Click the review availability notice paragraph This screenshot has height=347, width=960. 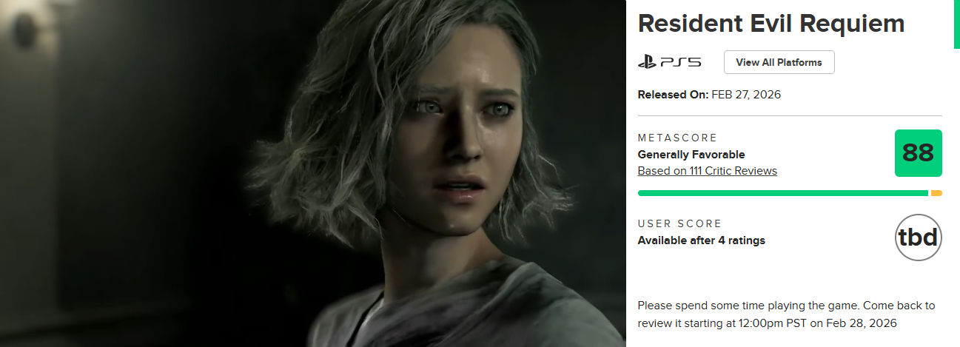(786, 314)
